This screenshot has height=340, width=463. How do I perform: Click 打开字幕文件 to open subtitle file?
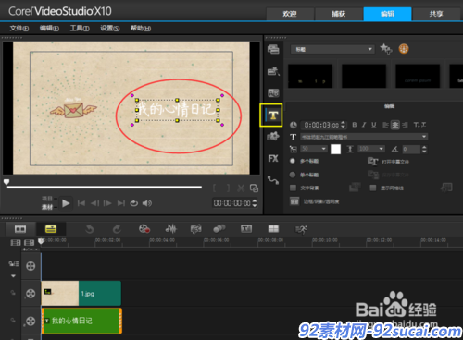(389, 162)
